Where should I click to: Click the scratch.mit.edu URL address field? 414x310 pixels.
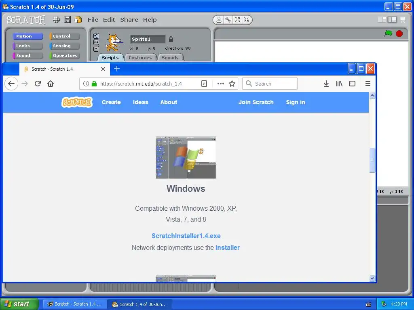(x=141, y=84)
